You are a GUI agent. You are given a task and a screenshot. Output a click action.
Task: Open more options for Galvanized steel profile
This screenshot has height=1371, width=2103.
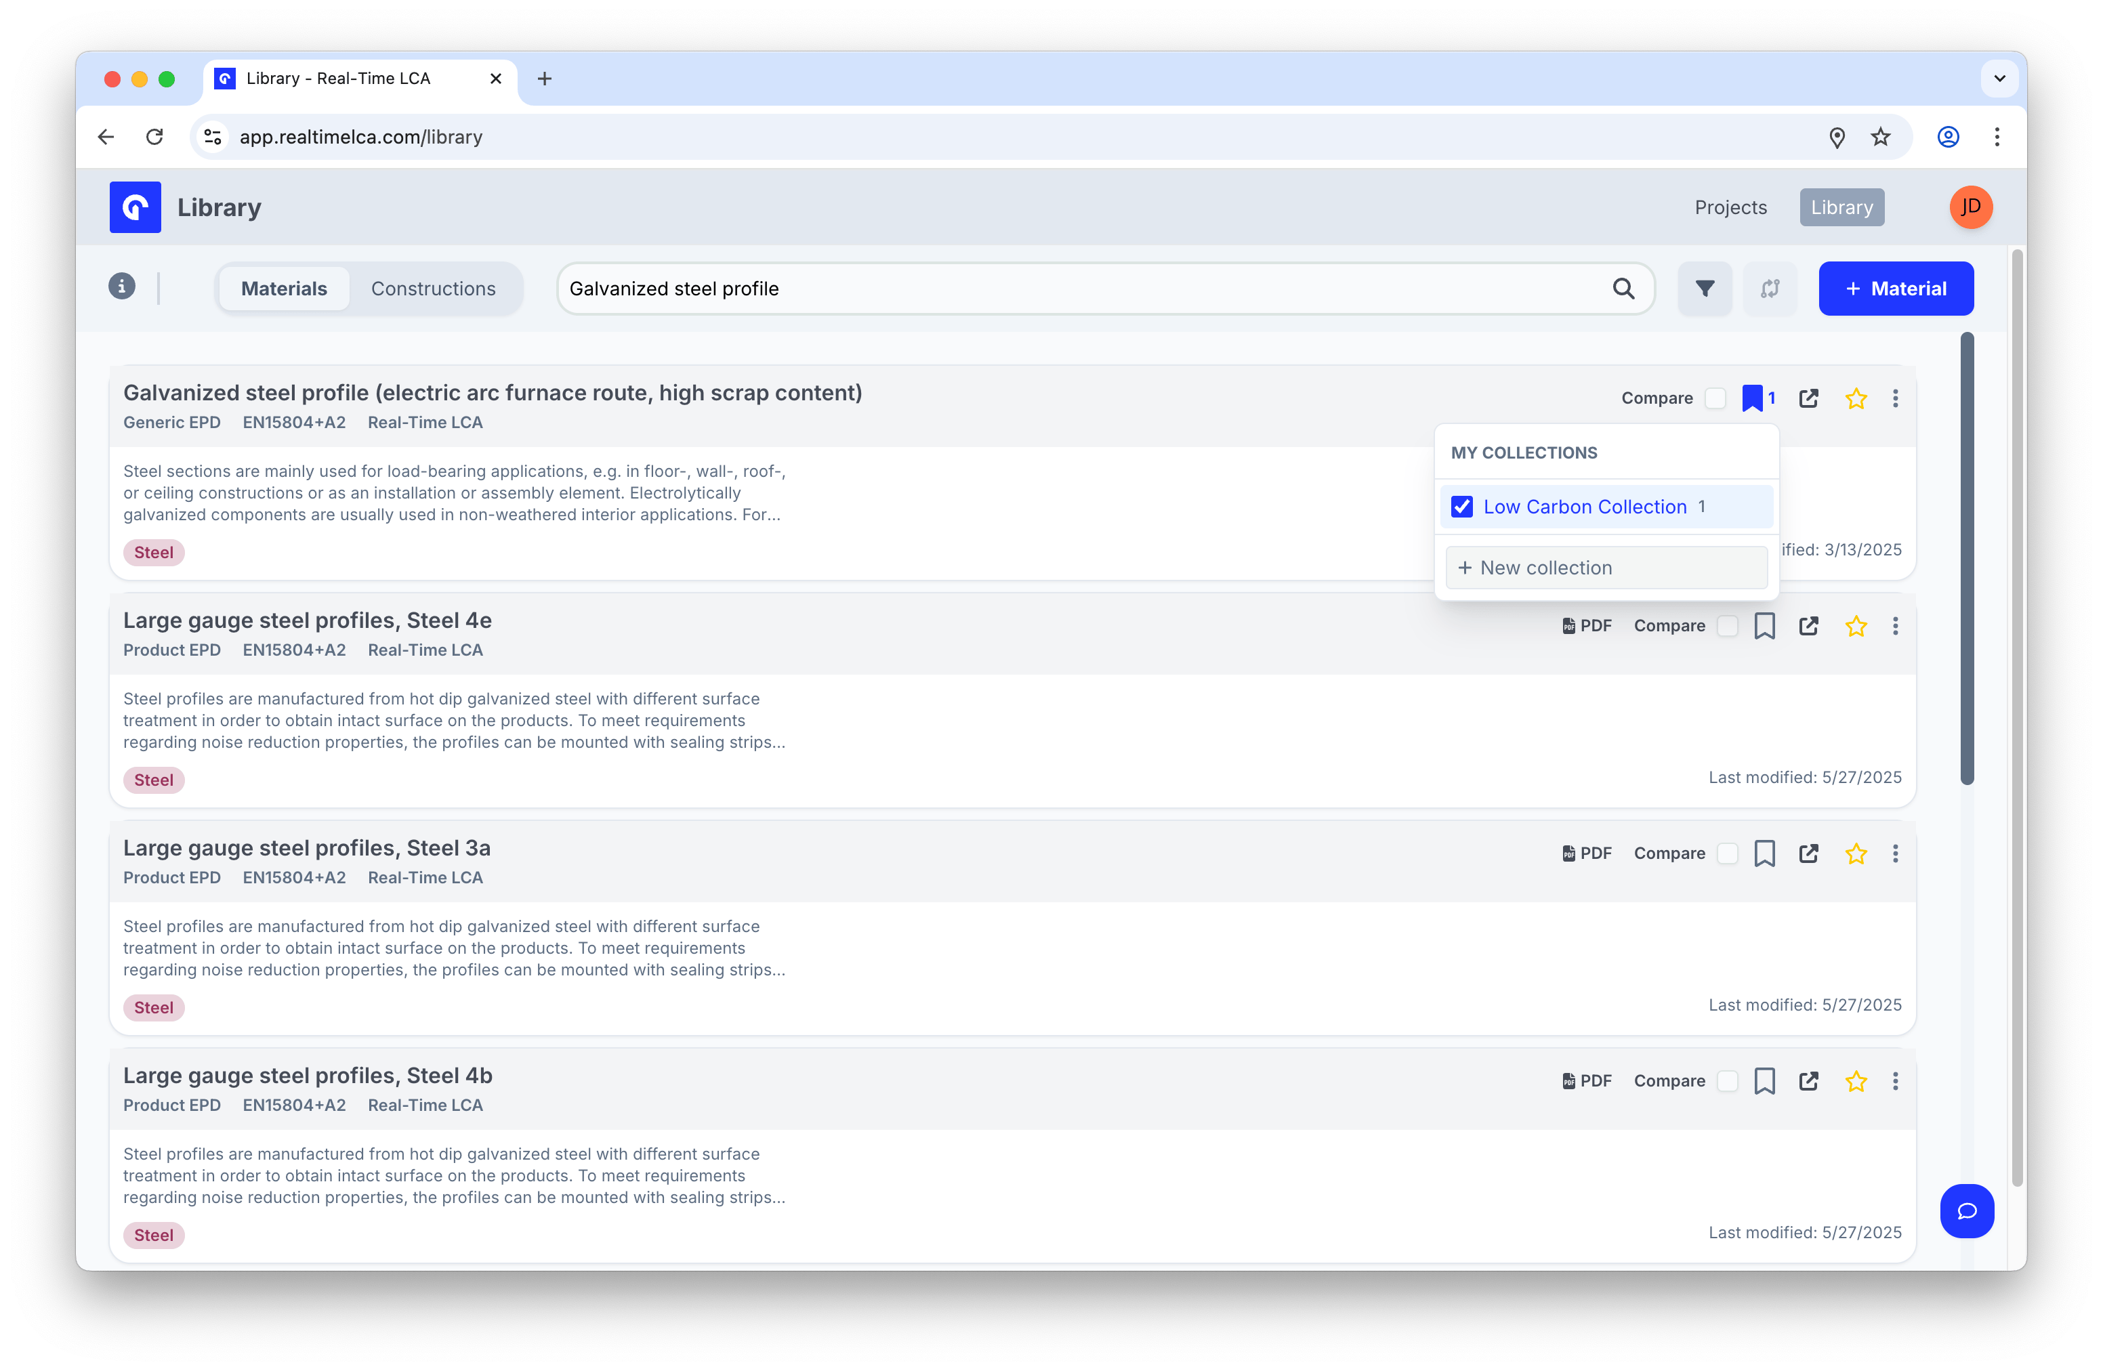tap(1896, 398)
